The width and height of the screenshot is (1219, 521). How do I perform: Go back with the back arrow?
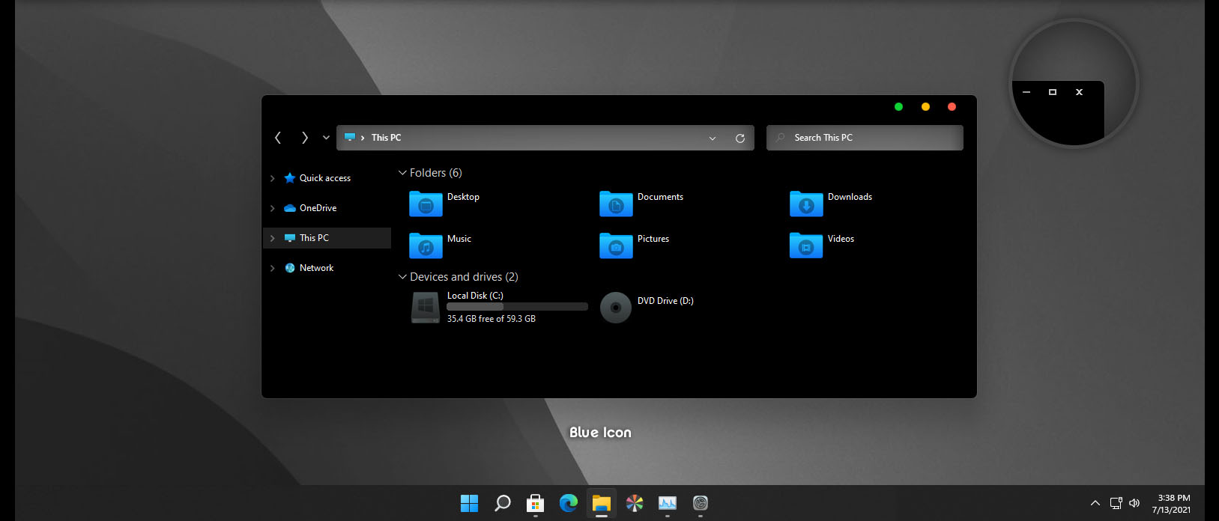click(x=278, y=138)
